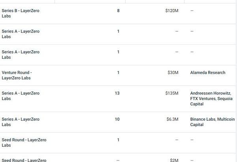Image resolution: width=237 pixels, height=162 pixels.
Task: Click the investor count 10 cell
Action: click(x=117, y=119)
